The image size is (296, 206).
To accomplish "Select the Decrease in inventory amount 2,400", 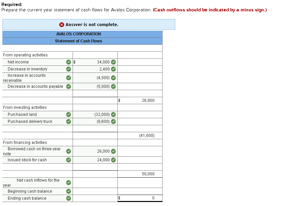I will (95, 69).
